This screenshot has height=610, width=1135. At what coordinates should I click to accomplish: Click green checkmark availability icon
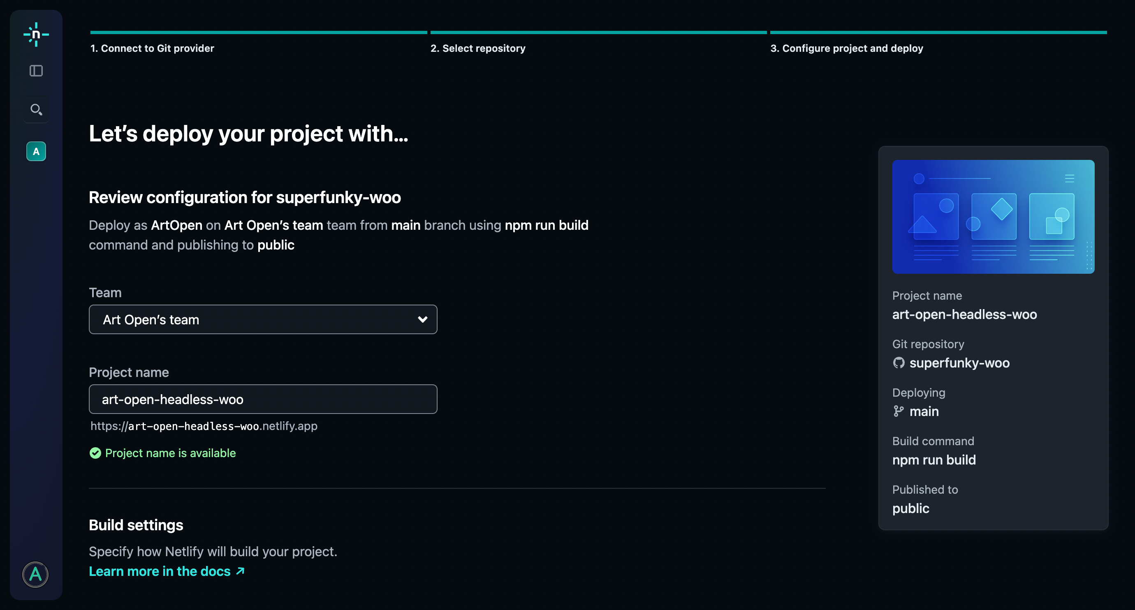(95, 453)
